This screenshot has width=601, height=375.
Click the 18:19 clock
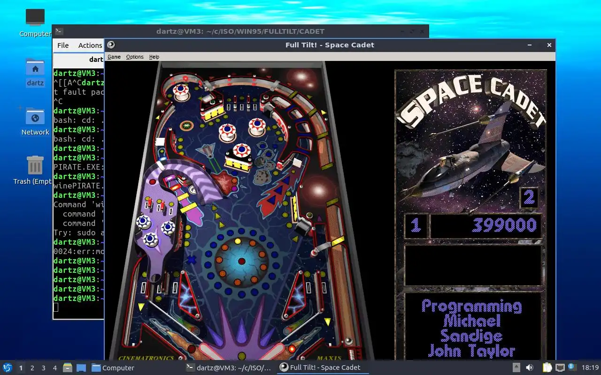click(590, 368)
